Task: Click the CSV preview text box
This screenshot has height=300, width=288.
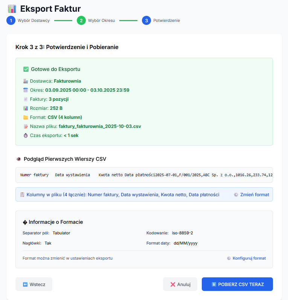Action: click(x=144, y=175)
